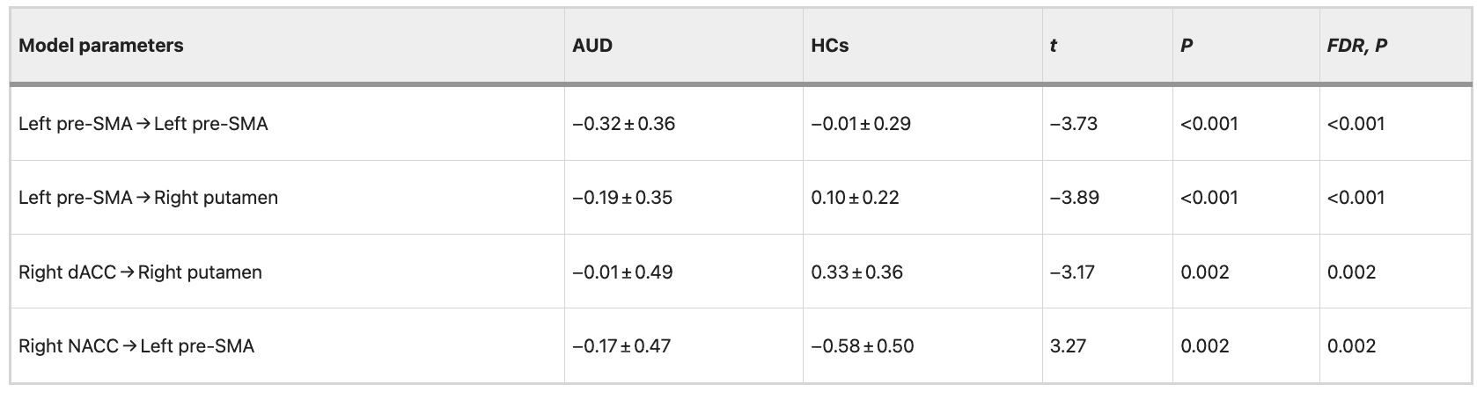1477x399 pixels.
Task: Click HCs value −0.01 ± 0.29
Action: 861,124
